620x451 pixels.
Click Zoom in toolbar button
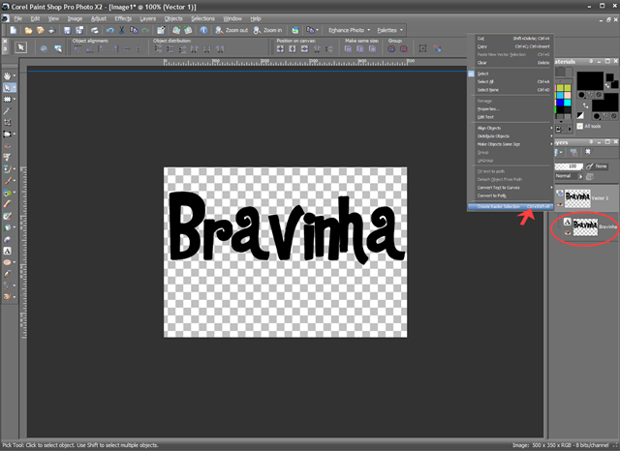(x=268, y=30)
